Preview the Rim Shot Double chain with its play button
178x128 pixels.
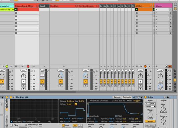click(88, 66)
